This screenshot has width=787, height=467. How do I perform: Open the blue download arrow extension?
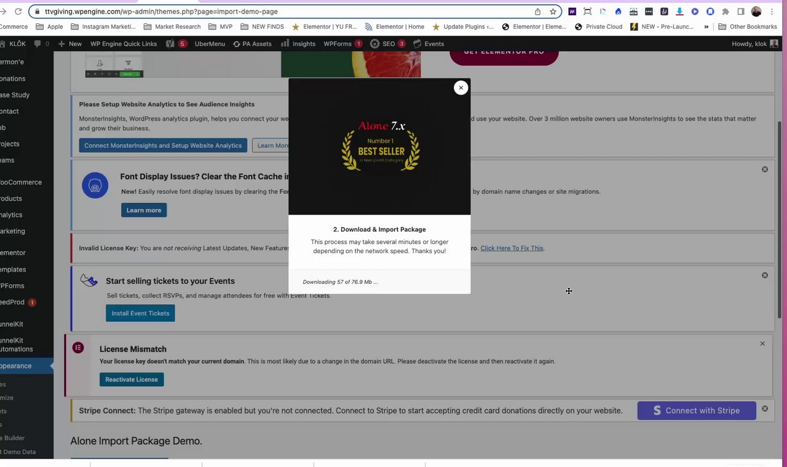coord(679,11)
